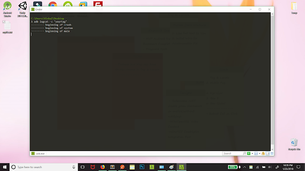Open the Unity desktop shortcut
This screenshot has height=171, width=305.
click(22, 9)
